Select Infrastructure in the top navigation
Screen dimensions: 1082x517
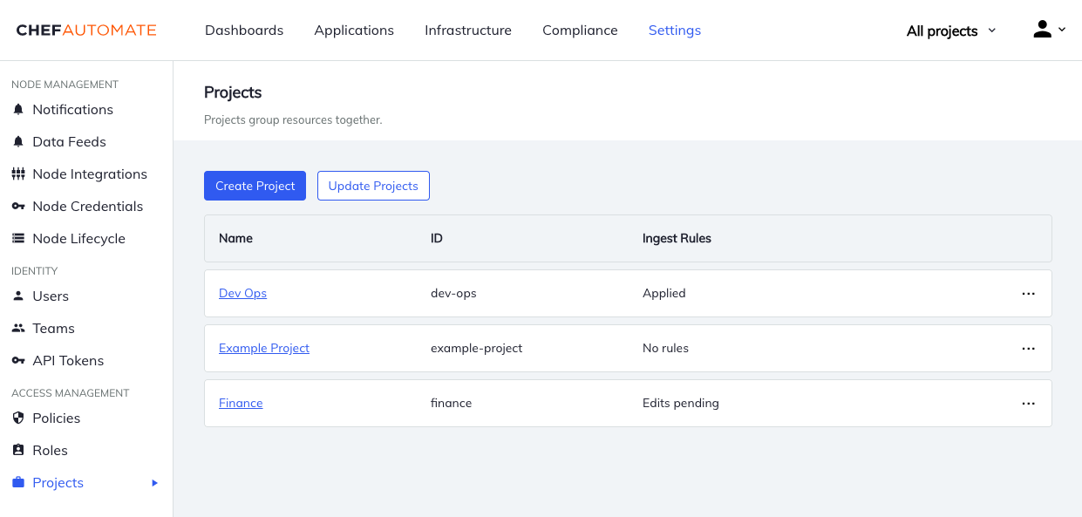point(467,30)
